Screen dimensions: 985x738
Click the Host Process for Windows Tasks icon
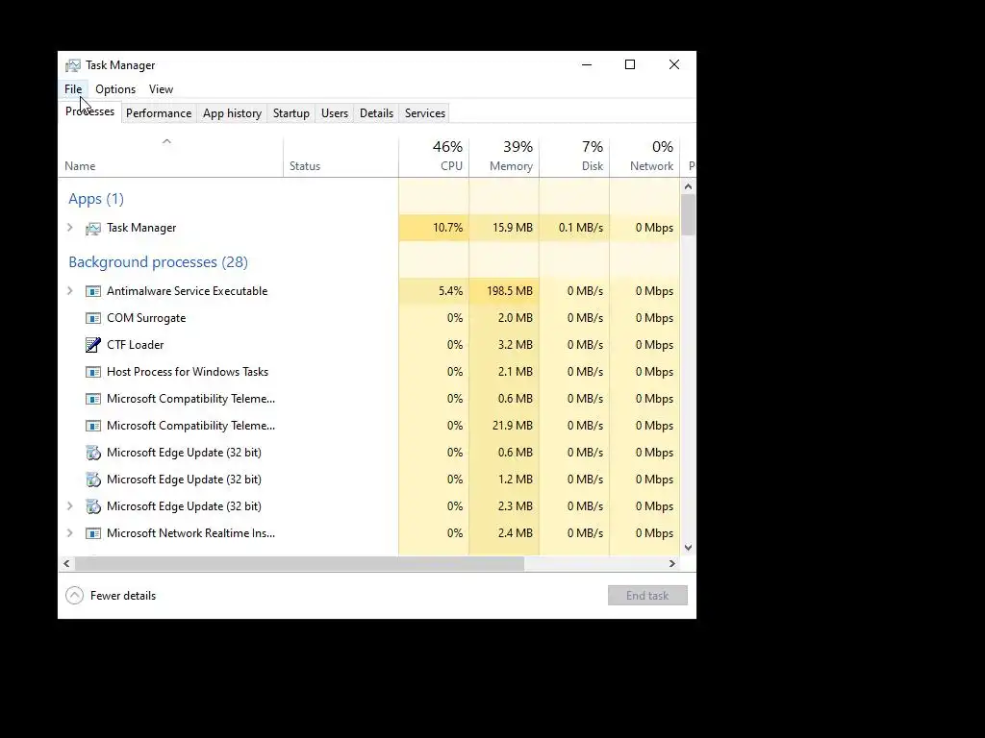pos(93,372)
